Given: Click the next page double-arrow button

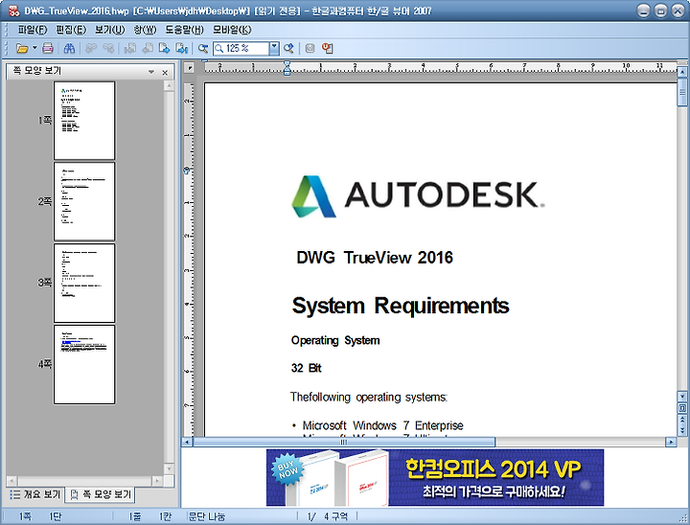Looking at the screenshot, I should pos(682,430).
